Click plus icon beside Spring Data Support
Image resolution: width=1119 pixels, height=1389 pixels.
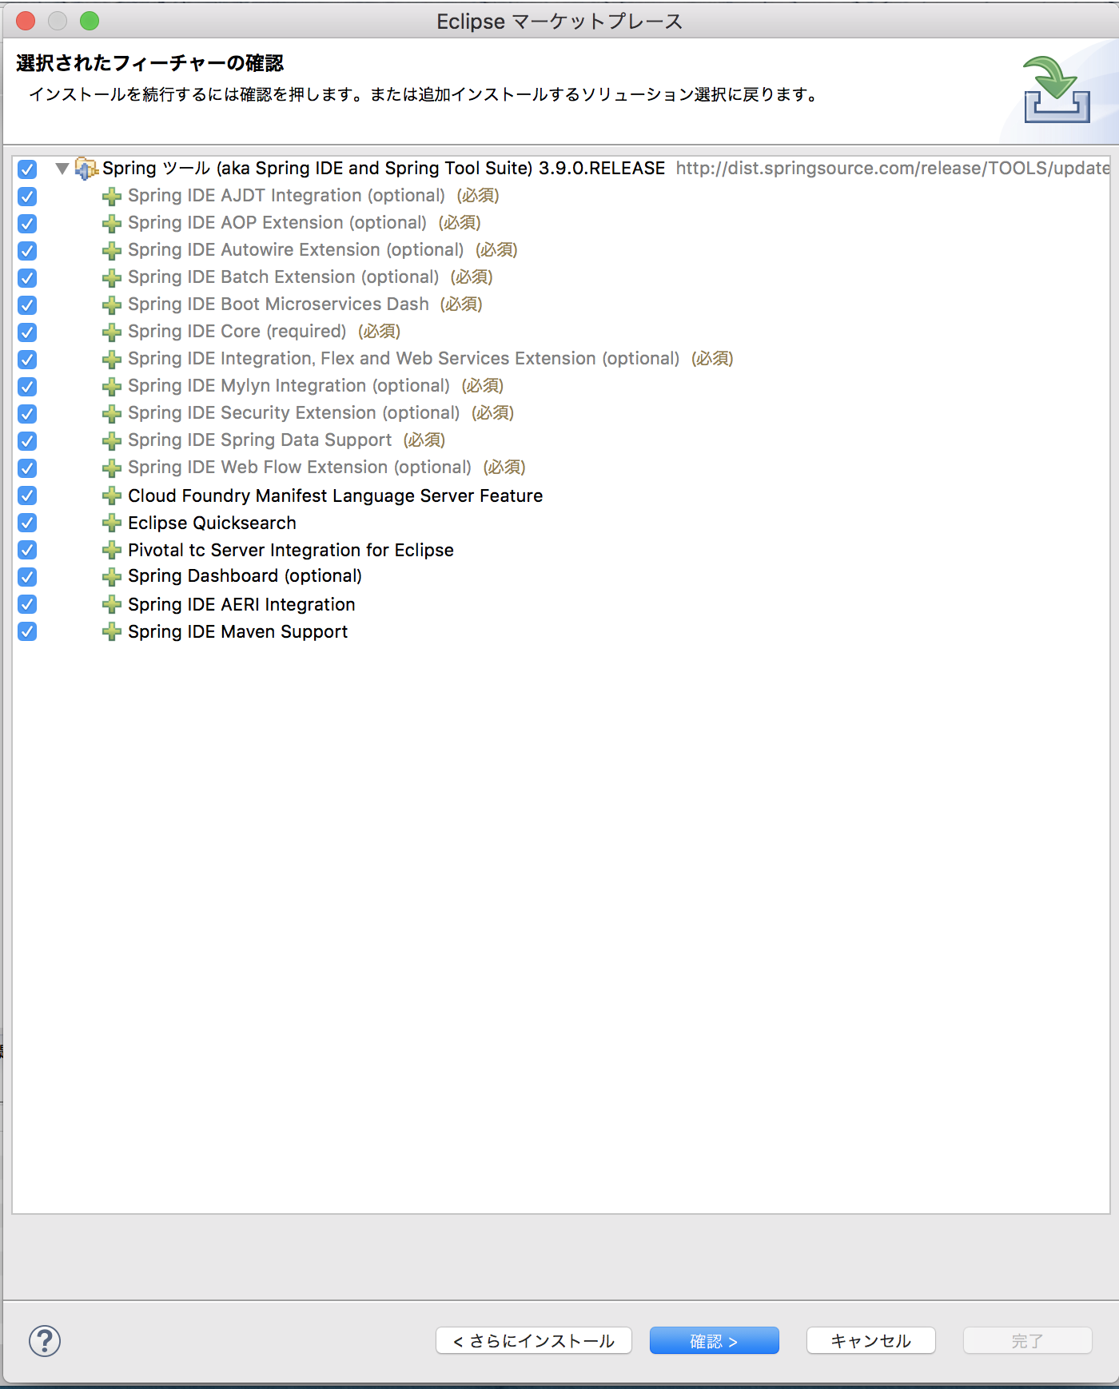(x=112, y=440)
